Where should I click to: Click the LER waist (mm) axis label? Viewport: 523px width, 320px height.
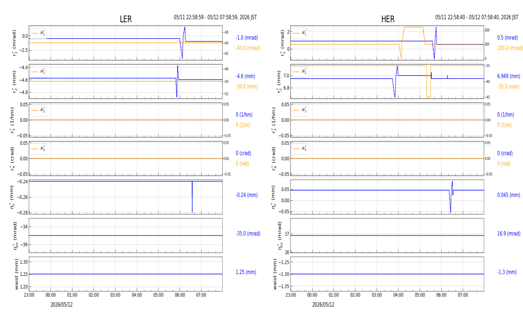pos(16,274)
